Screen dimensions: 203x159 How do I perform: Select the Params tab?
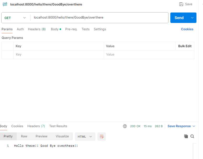[7, 29]
